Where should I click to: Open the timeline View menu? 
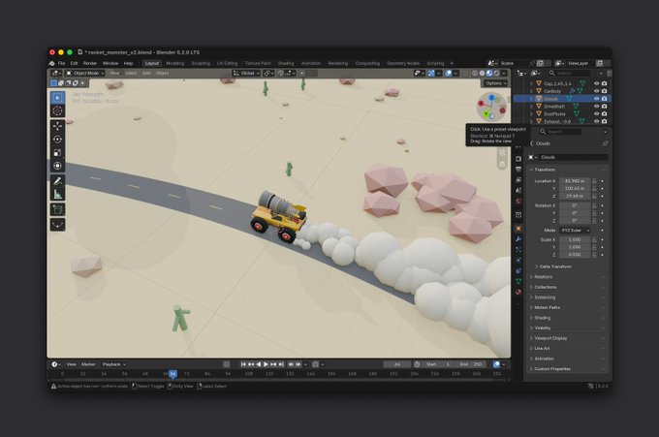tap(72, 364)
